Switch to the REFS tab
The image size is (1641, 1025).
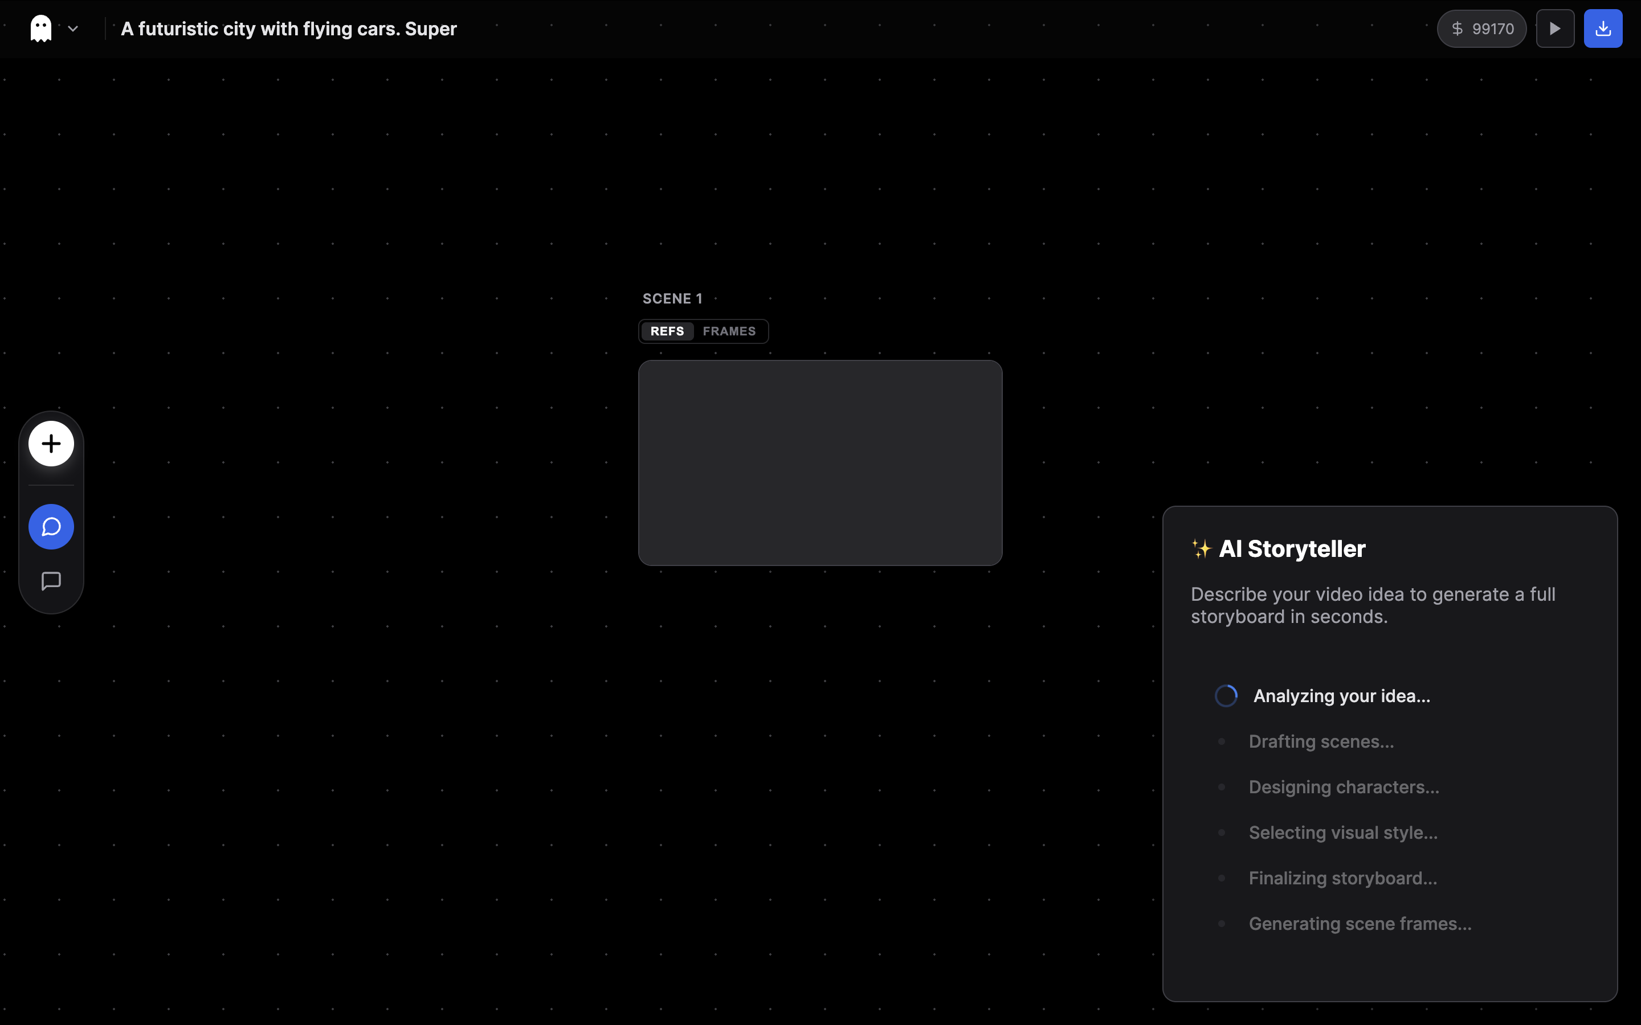(667, 331)
